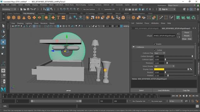Click the polygon Type text shelf icon
This screenshot has width=200, height=112.
point(58,17)
